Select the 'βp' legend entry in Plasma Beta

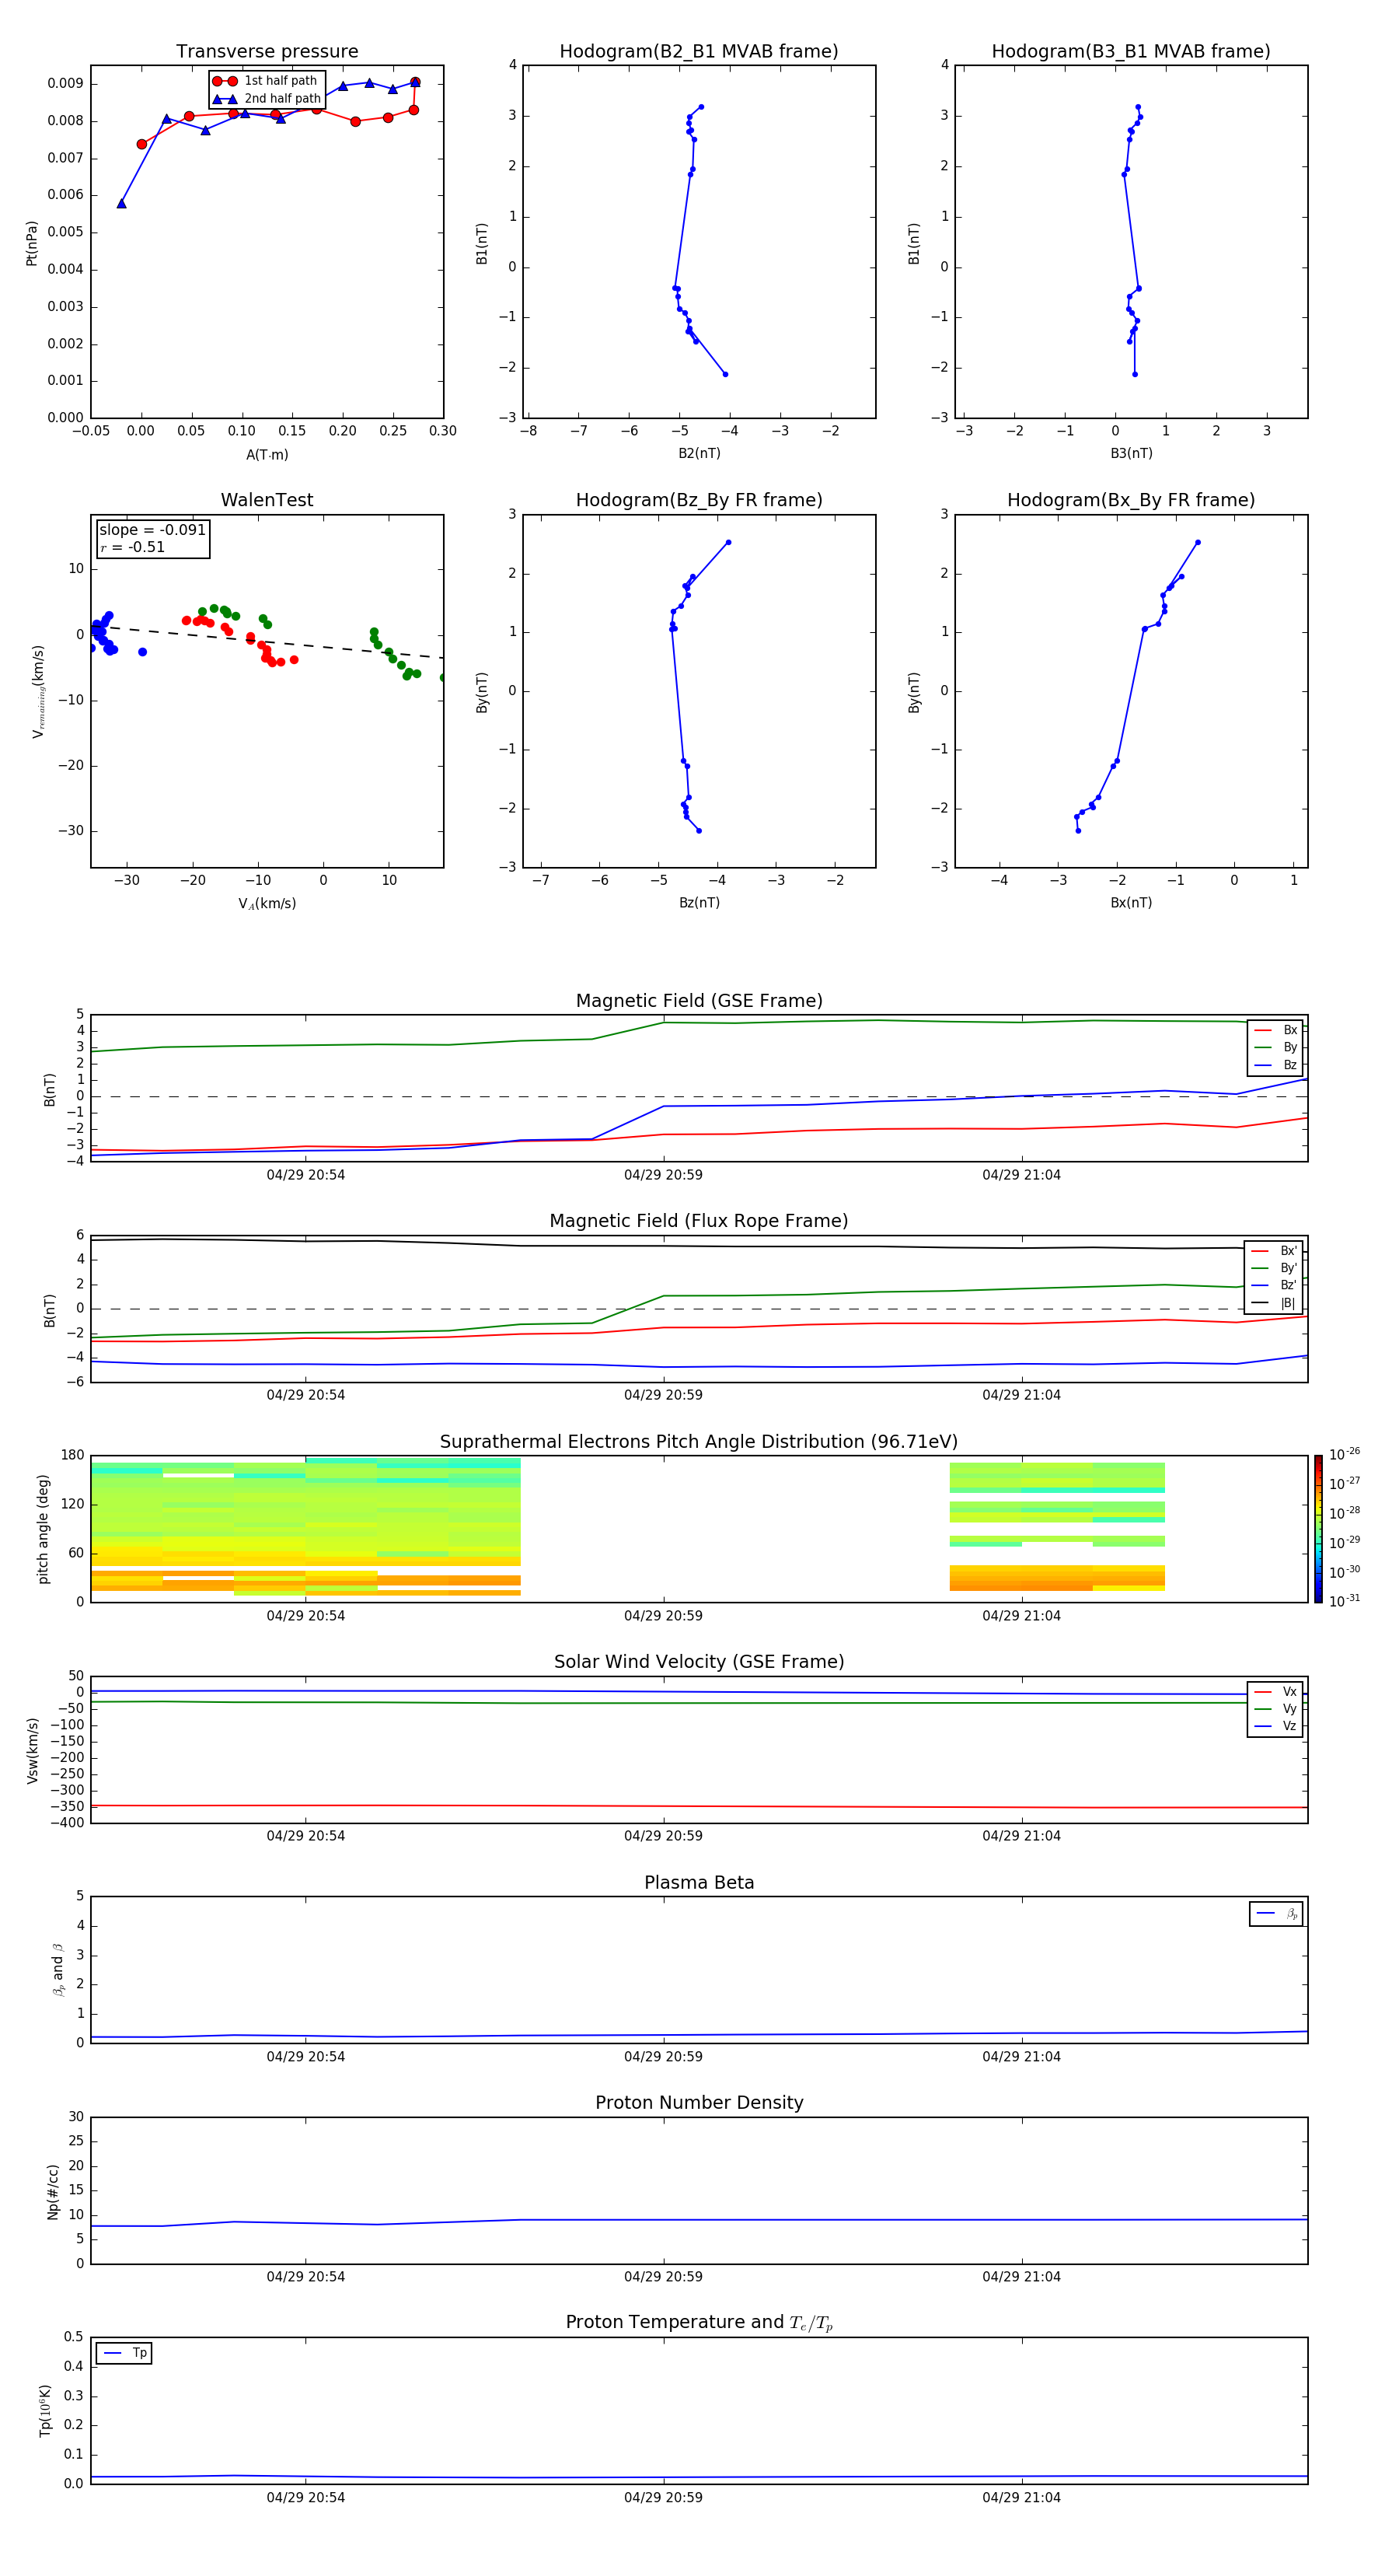click(x=1276, y=1914)
